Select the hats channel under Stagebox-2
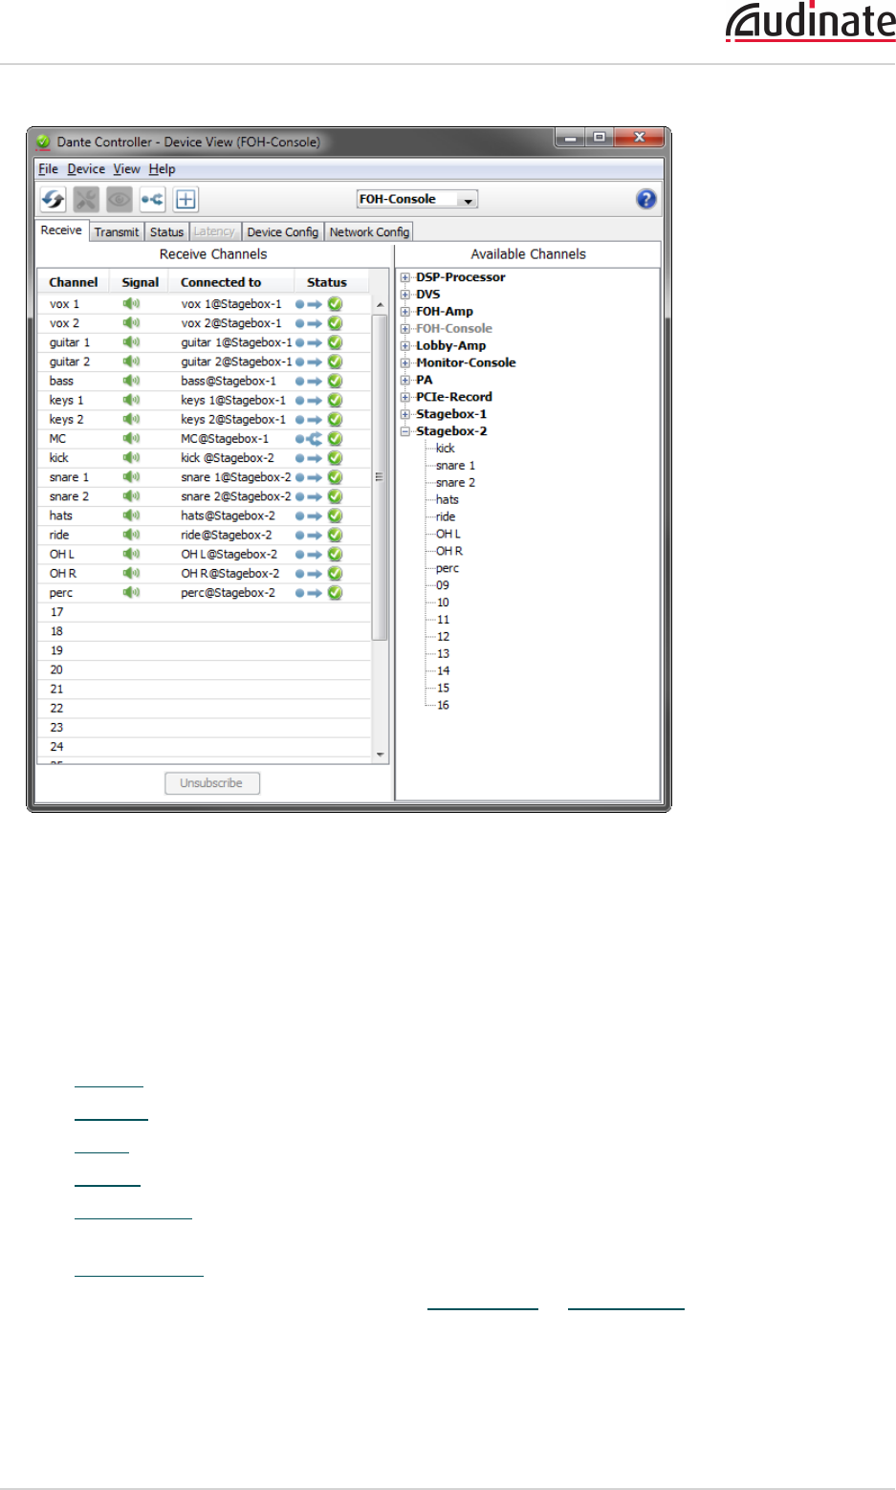896x1490 pixels. (448, 500)
